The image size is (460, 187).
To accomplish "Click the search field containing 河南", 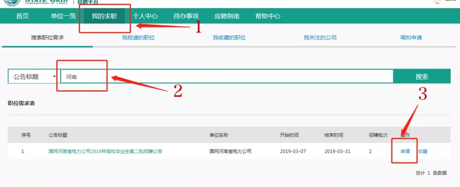I will 226,77.
